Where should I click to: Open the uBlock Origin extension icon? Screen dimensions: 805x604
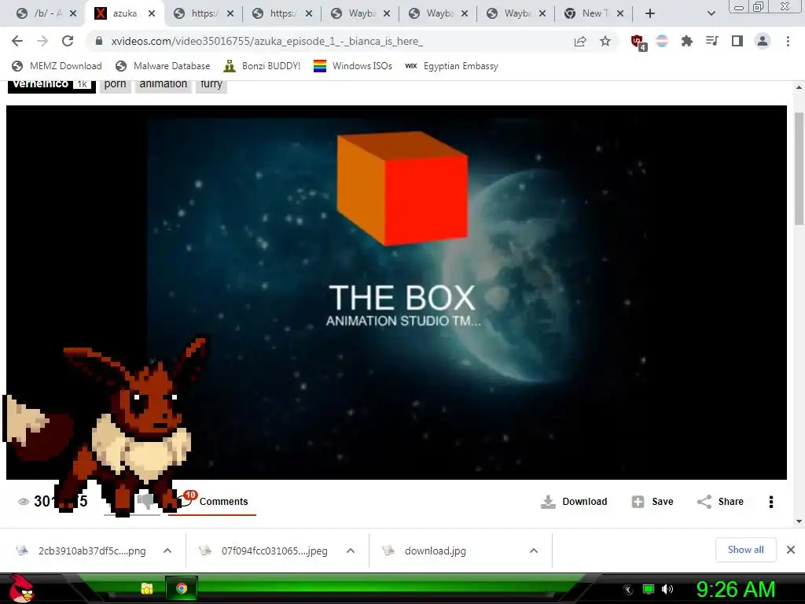(x=638, y=42)
